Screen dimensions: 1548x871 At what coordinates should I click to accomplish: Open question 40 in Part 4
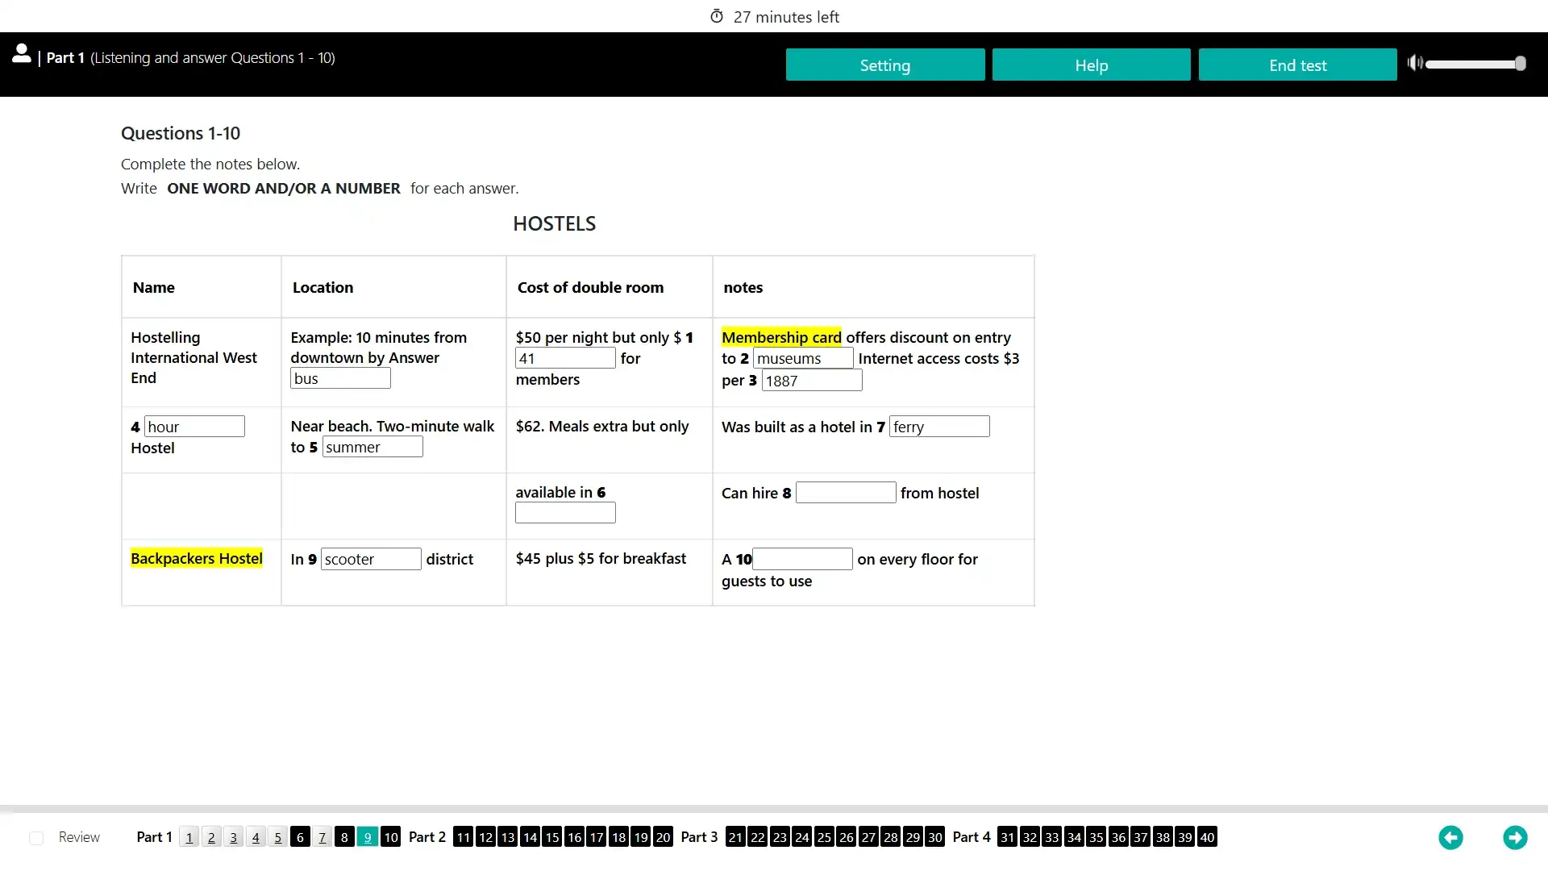point(1207,837)
